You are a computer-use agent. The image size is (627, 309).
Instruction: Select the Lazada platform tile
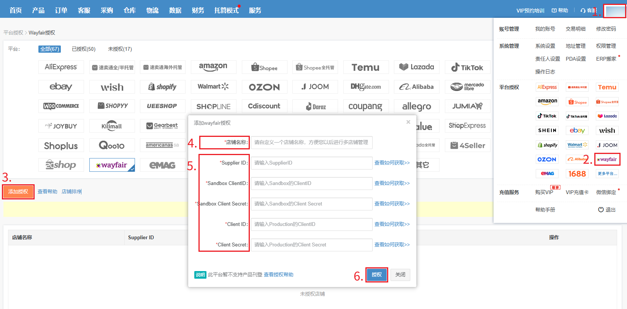(417, 67)
